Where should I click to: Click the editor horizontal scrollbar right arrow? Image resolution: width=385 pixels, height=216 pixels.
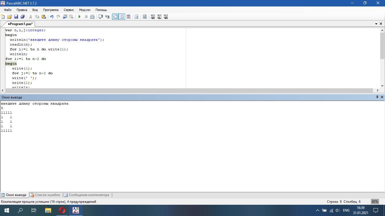coord(378,90)
